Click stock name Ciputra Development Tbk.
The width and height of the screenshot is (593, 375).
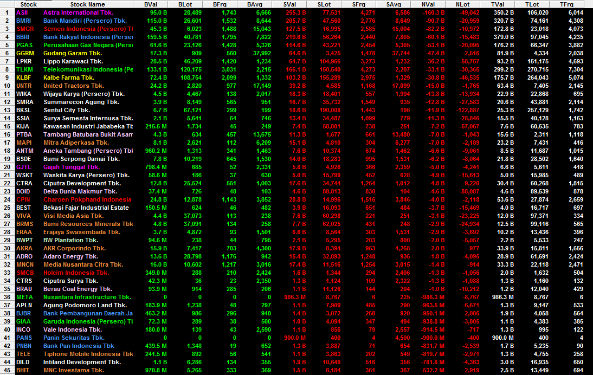82,183
